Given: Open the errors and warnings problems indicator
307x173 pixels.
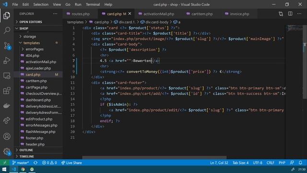Looking at the screenshot, I should [x=49, y=162].
